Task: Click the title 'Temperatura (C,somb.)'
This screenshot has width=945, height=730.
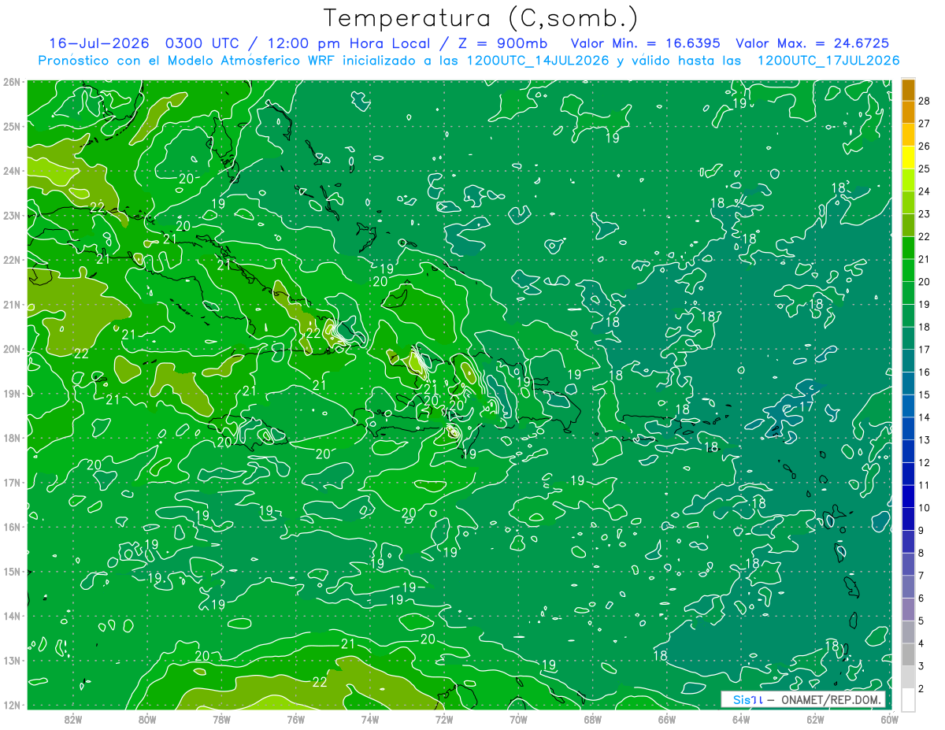Action: pos(481,18)
